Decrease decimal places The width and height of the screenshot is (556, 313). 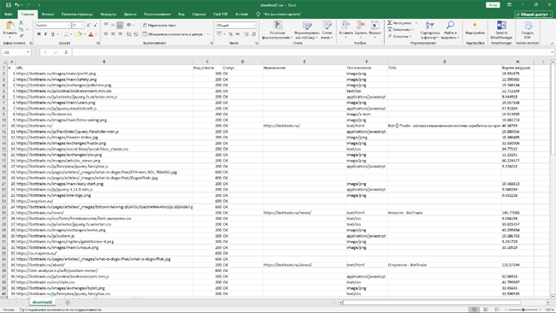tap(253, 34)
